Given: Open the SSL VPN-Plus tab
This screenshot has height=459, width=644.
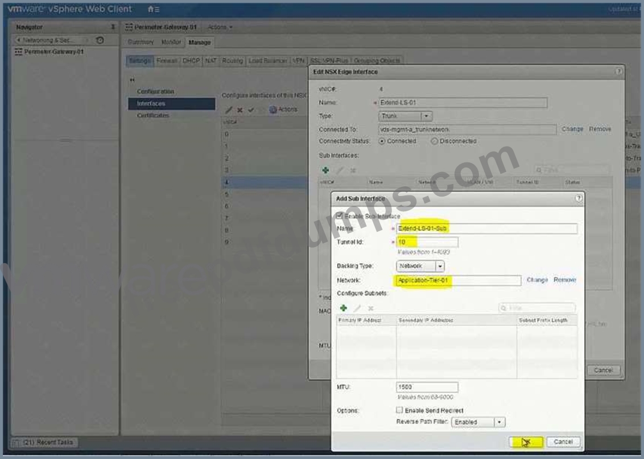Looking at the screenshot, I should (x=329, y=61).
